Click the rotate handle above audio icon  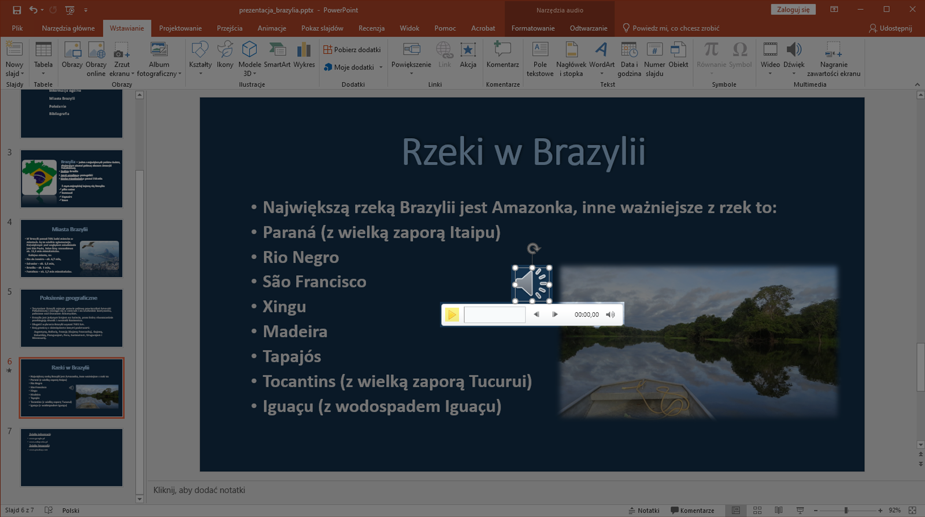(x=533, y=249)
